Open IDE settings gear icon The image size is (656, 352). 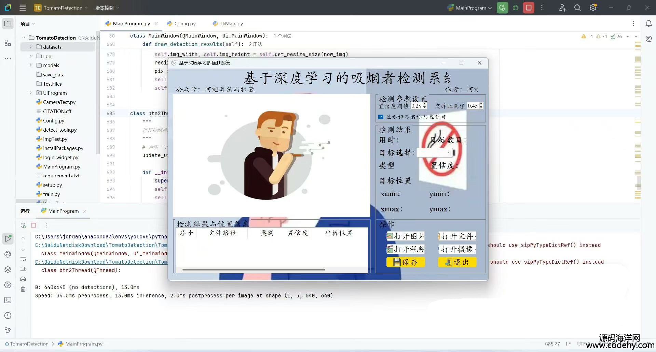[x=593, y=8]
